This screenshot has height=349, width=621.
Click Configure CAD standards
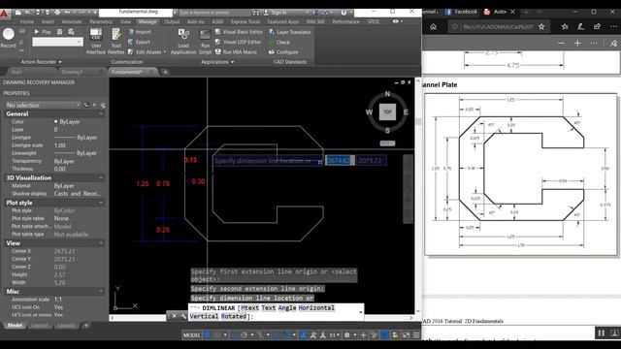283,51
